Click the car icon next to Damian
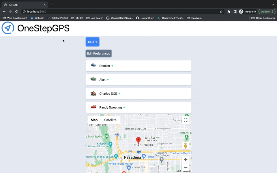This screenshot has height=173, width=277. coord(93,65)
